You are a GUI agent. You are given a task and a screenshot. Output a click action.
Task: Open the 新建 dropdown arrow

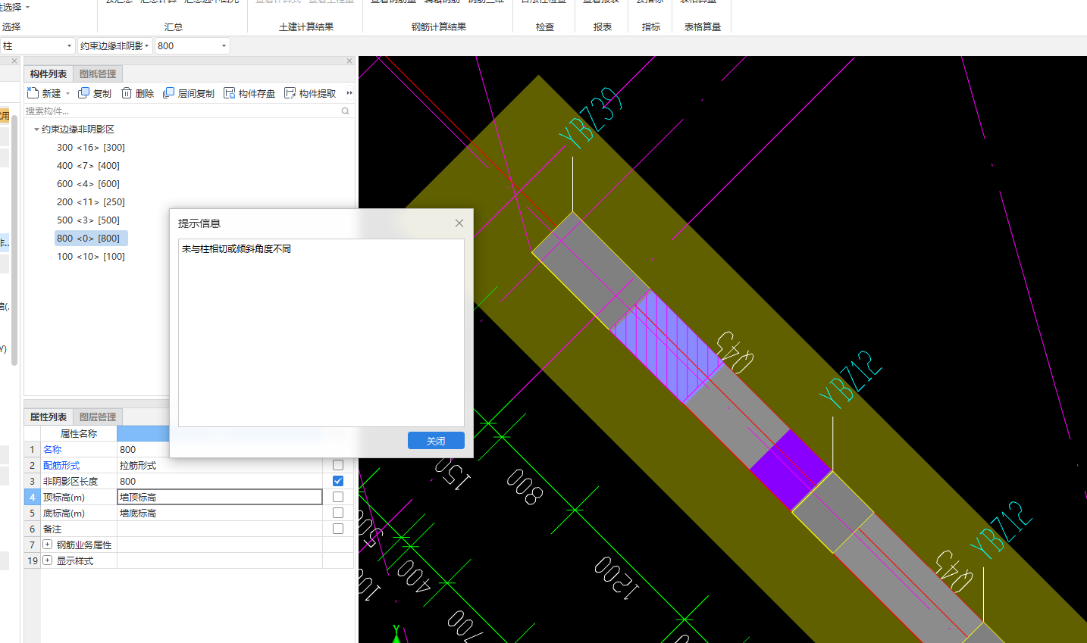(x=68, y=94)
